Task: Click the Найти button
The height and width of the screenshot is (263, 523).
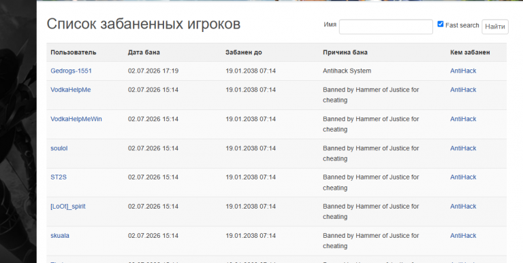Action: pyautogui.click(x=495, y=27)
